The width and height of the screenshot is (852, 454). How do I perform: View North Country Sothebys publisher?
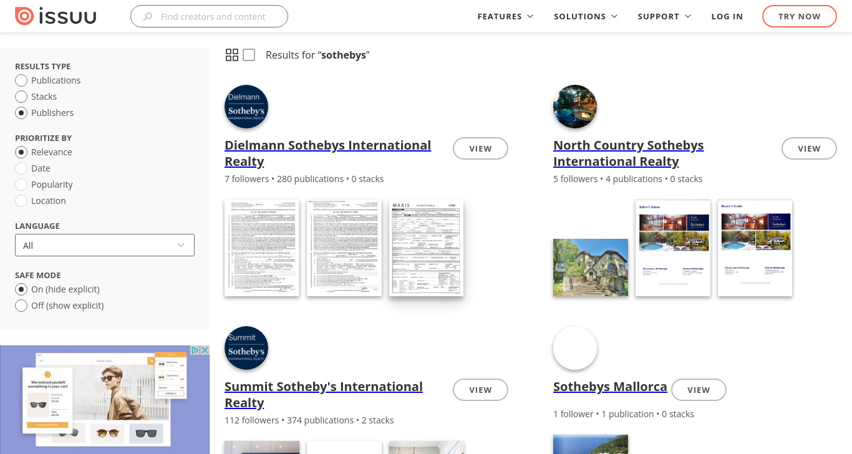point(809,148)
